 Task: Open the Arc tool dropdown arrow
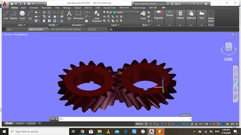pyautogui.click(x=30, y=20)
